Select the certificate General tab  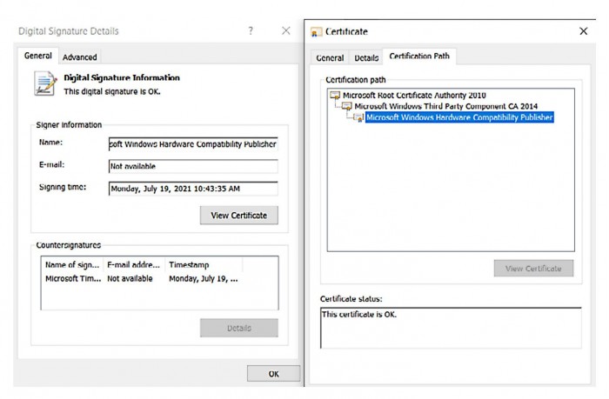click(330, 58)
